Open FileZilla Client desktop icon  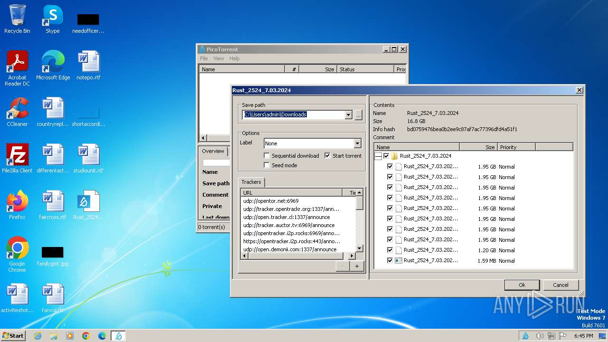(17, 158)
